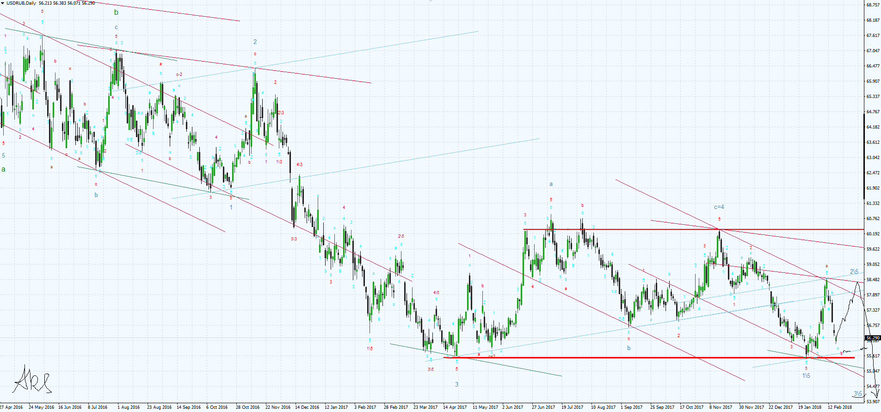Click the 59.052 price axis label

pos(873,264)
